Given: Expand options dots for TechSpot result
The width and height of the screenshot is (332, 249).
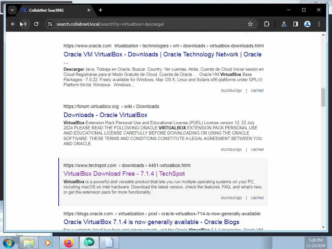Looking at the screenshot, I should 246,198.
